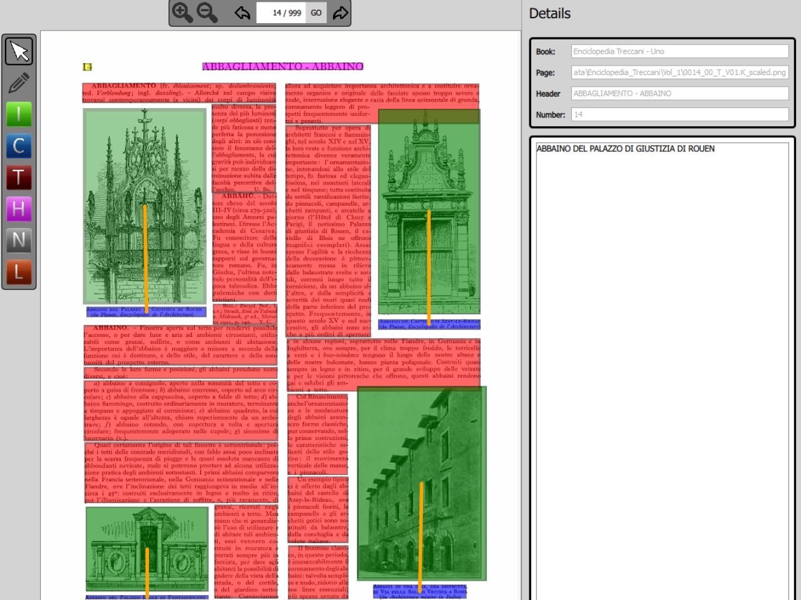801x600 pixels.
Task: Select the red text block starting 'Col Rinascimento'
Action: pos(318,434)
